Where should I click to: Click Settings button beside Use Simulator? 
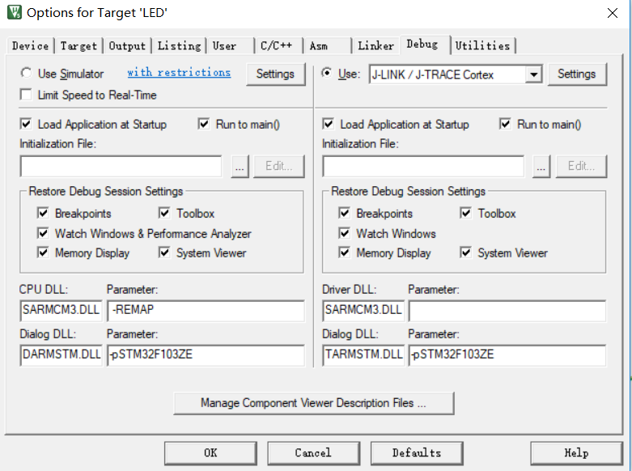[275, 74]
